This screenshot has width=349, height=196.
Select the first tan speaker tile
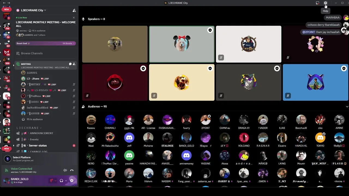(115, 44)
